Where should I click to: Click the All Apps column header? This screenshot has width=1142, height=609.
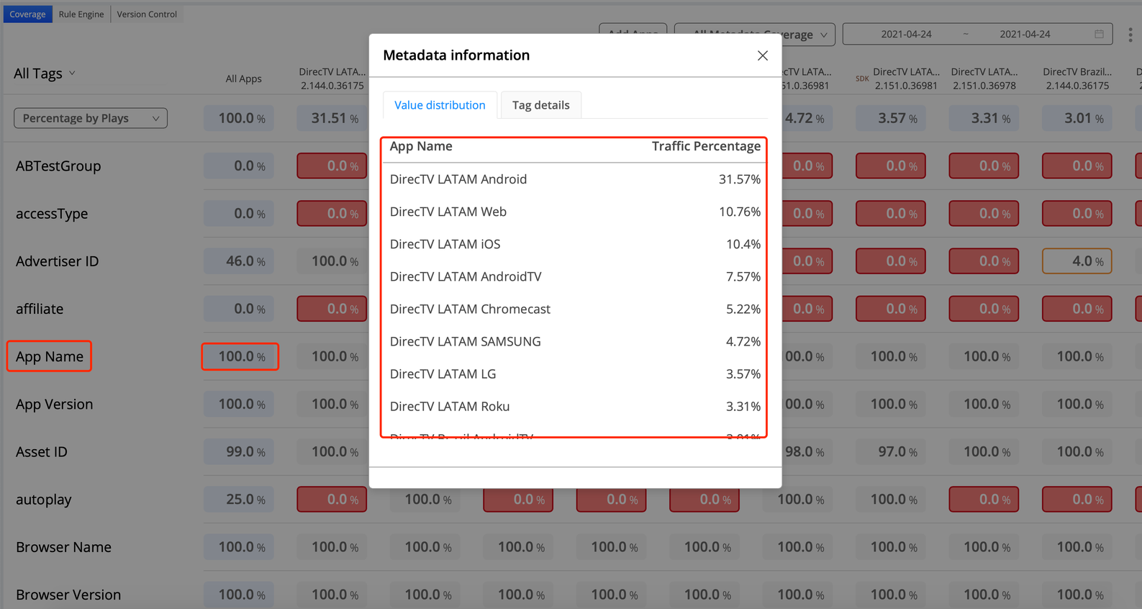(244, 78)
